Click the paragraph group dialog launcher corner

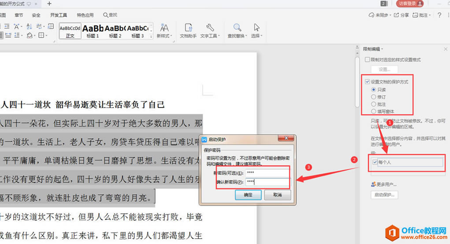click(54, 41)
